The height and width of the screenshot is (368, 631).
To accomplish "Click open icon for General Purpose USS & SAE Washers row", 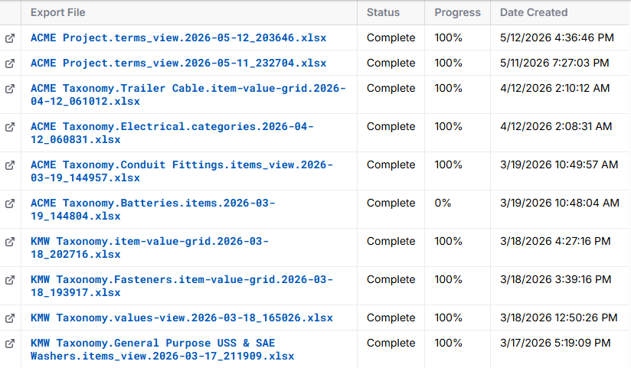I will 10,344.
